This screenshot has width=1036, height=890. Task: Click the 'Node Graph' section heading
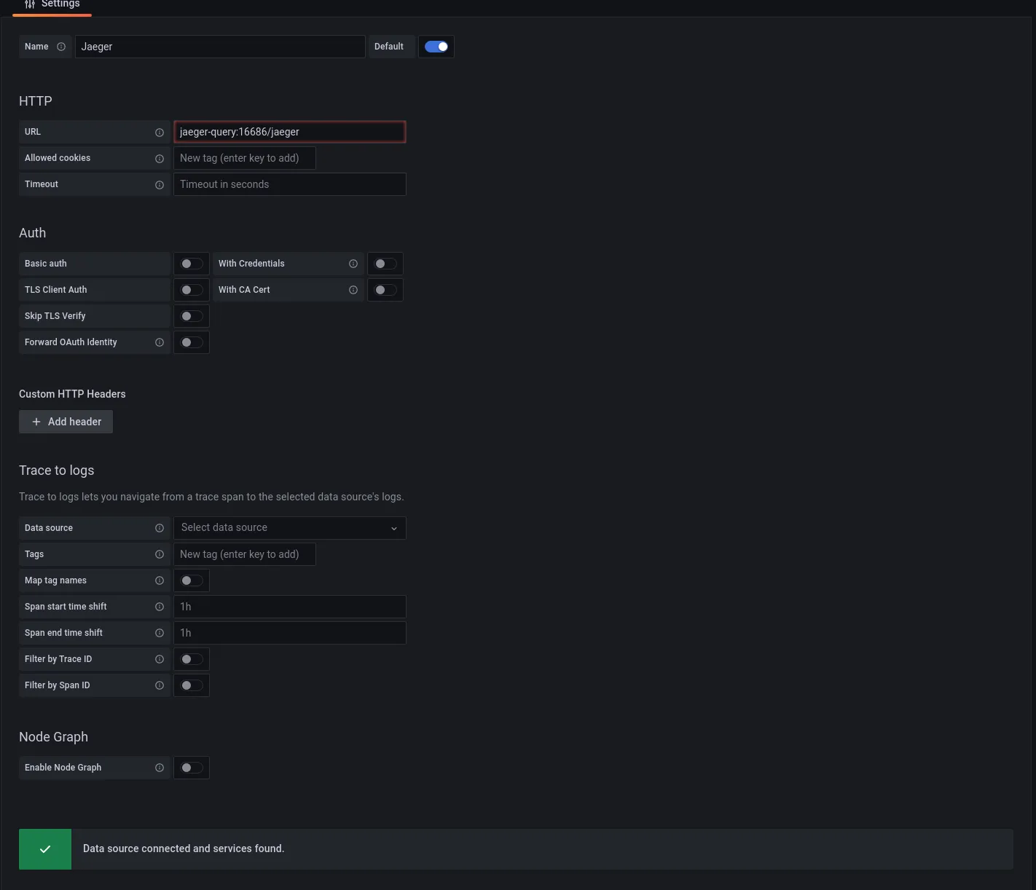[x=53, y=737]
